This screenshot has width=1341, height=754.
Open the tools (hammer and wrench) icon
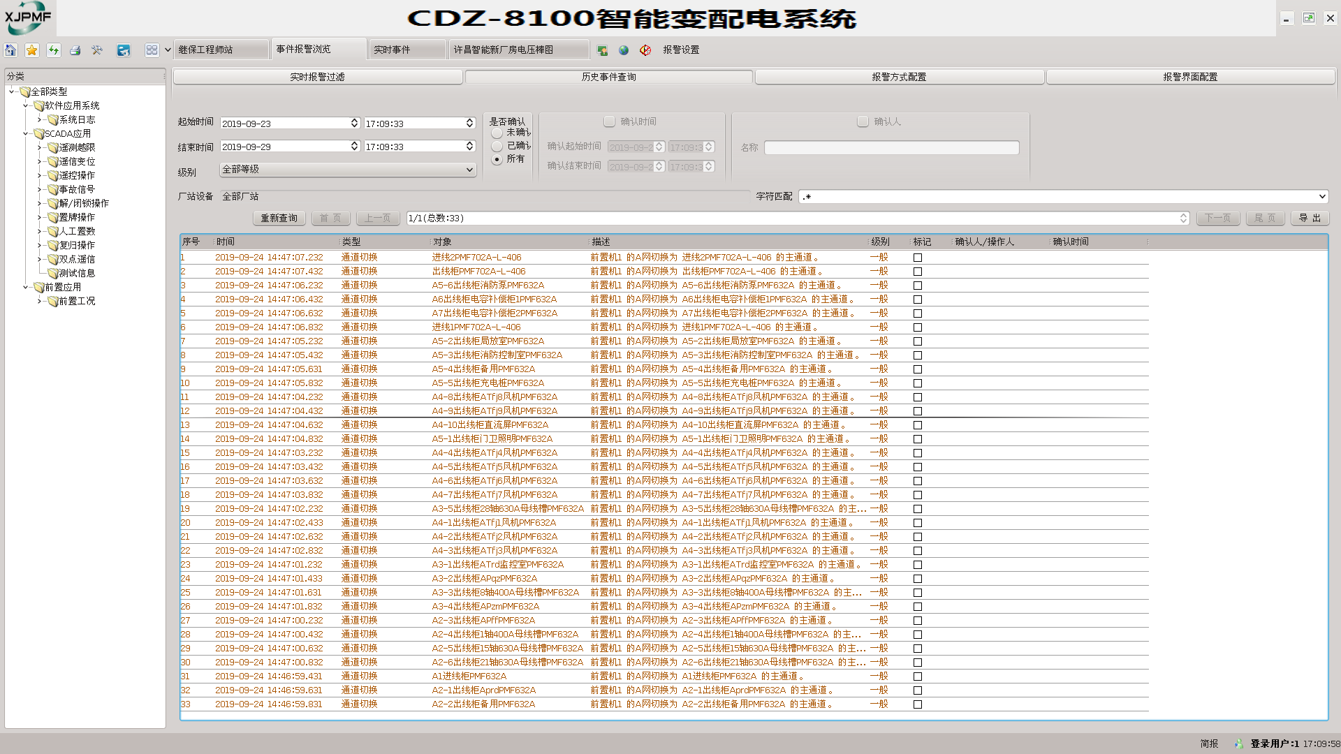[x=97, y=50]
